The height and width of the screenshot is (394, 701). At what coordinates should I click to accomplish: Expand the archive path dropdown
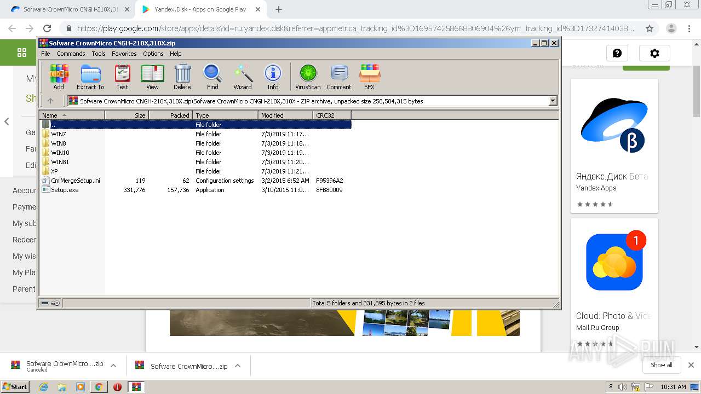(553, 101)
